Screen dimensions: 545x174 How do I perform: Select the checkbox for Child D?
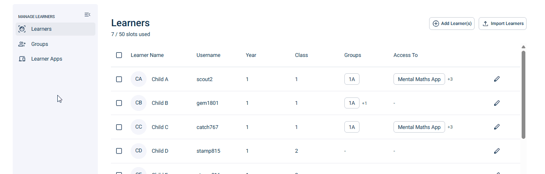point(119,151)
